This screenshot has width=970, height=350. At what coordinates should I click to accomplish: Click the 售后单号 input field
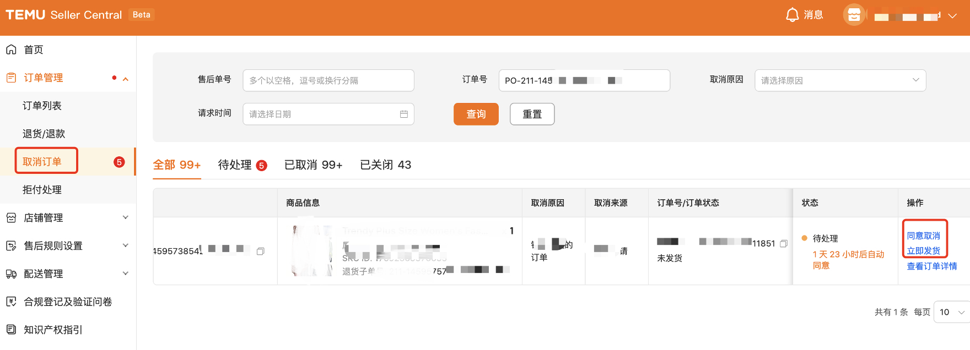click(328, 80)
